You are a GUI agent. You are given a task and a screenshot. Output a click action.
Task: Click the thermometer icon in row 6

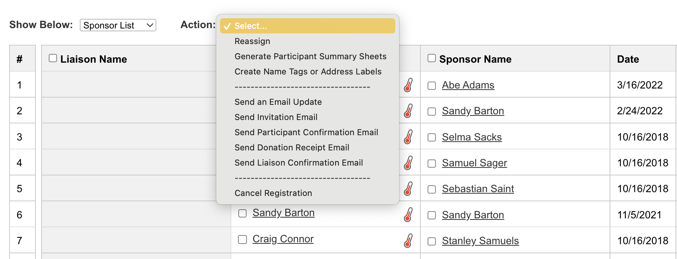click(x=408, y=215)
